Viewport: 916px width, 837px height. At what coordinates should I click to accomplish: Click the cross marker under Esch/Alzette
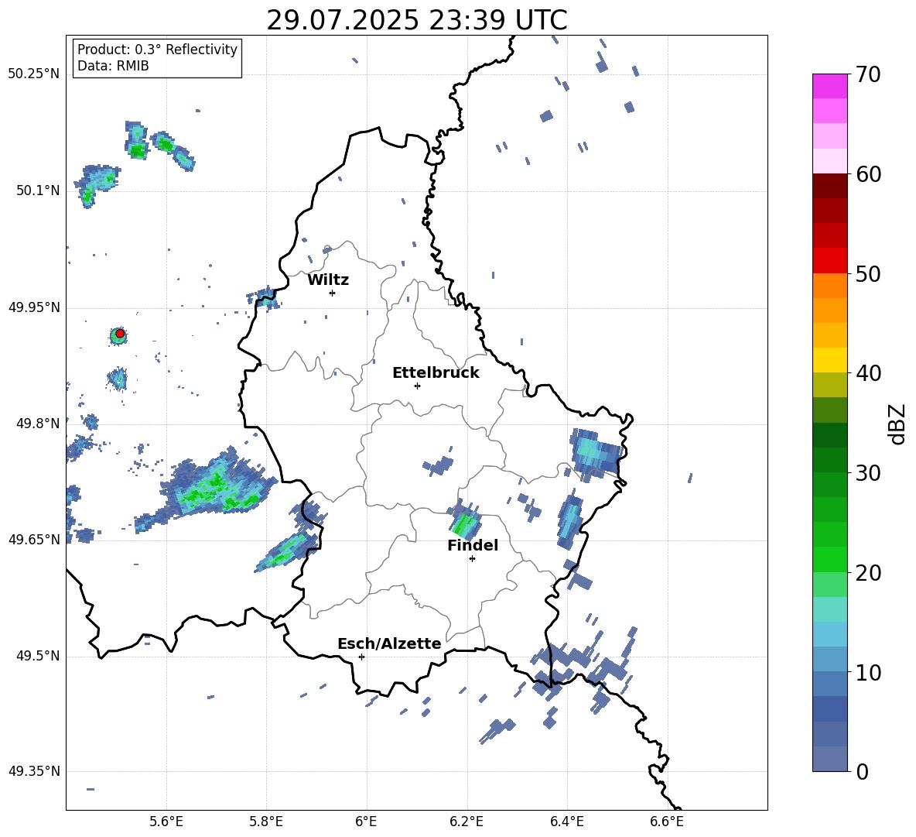pos(361,657)
